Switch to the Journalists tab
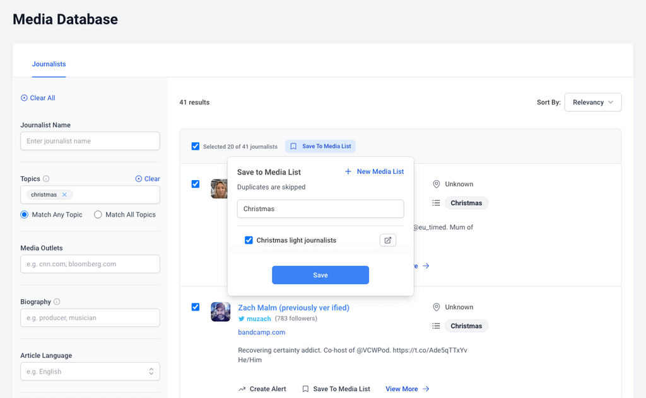The width and height of the screenshot is (646, 398). click(49, 64)
